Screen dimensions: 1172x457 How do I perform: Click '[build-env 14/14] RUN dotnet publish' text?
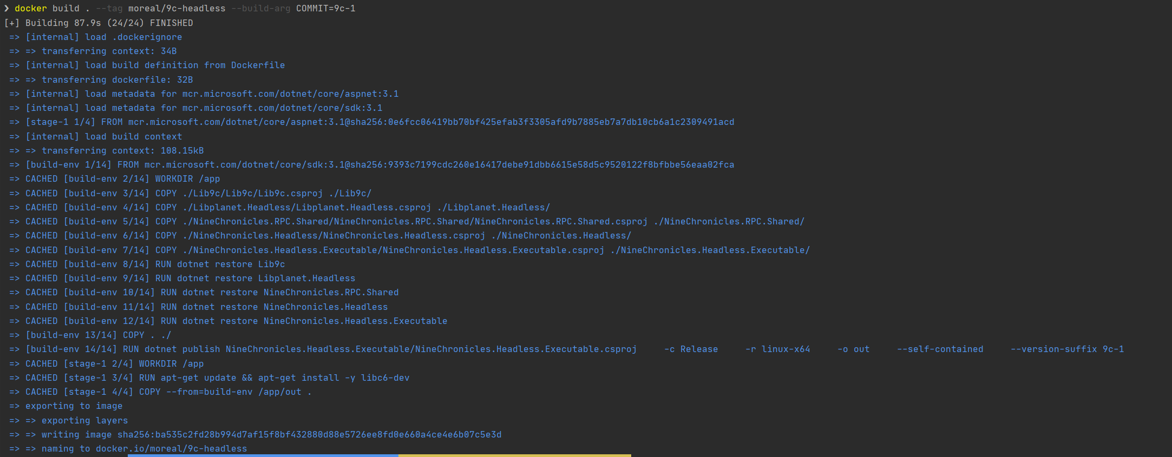tap(123, 349)
